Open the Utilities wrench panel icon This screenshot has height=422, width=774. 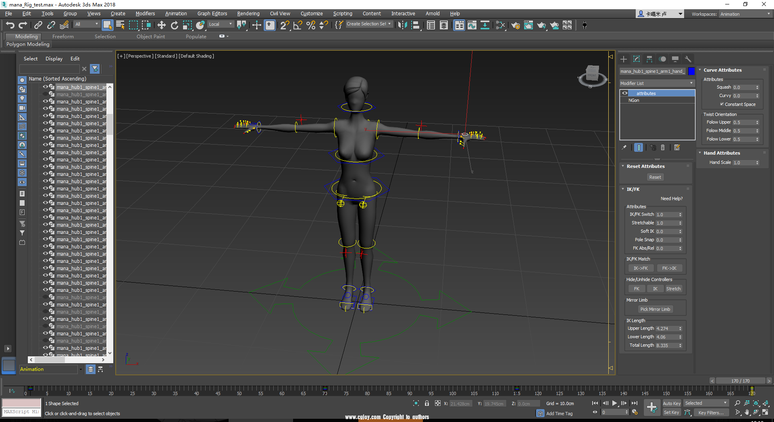(x=688, y=59)
